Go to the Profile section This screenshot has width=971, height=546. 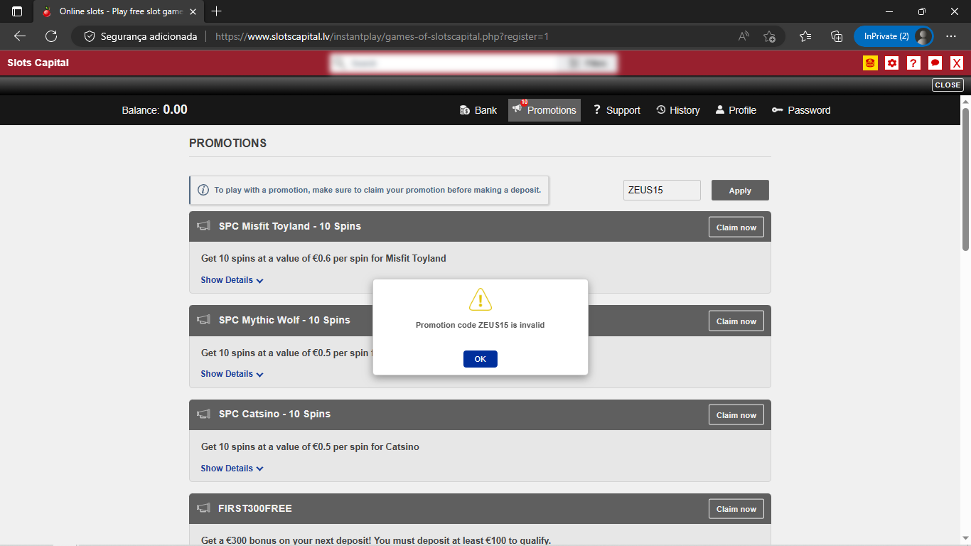click(735, 110)
